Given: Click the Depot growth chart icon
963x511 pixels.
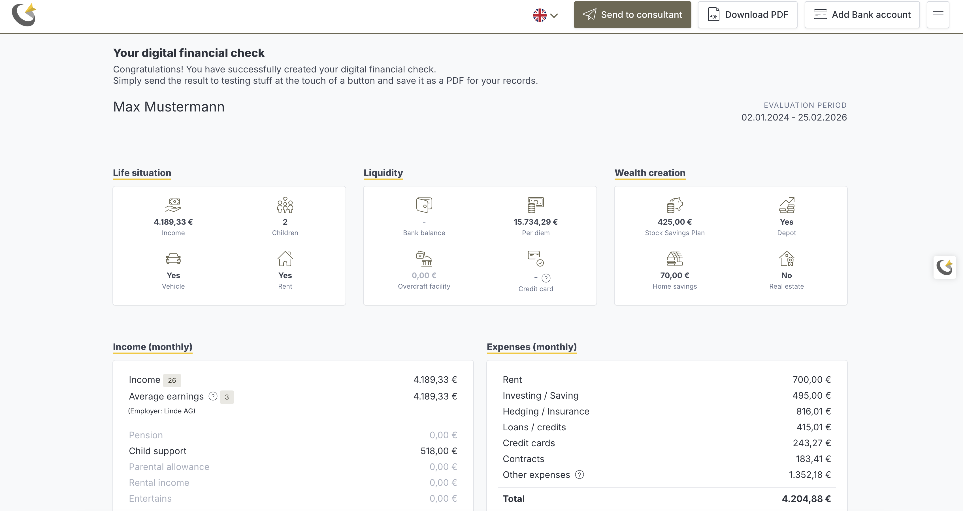Looking at the screenshot, I should pyautogui.click(x=786, y=205).
